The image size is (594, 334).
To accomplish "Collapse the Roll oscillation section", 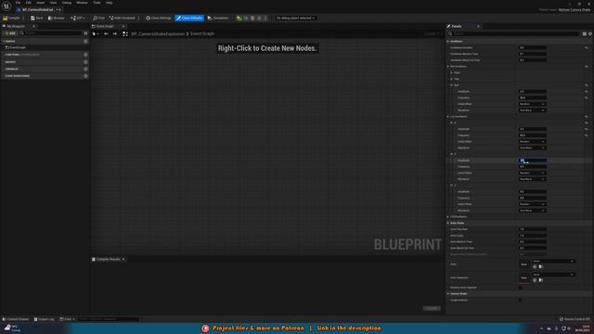I will 452,85.
